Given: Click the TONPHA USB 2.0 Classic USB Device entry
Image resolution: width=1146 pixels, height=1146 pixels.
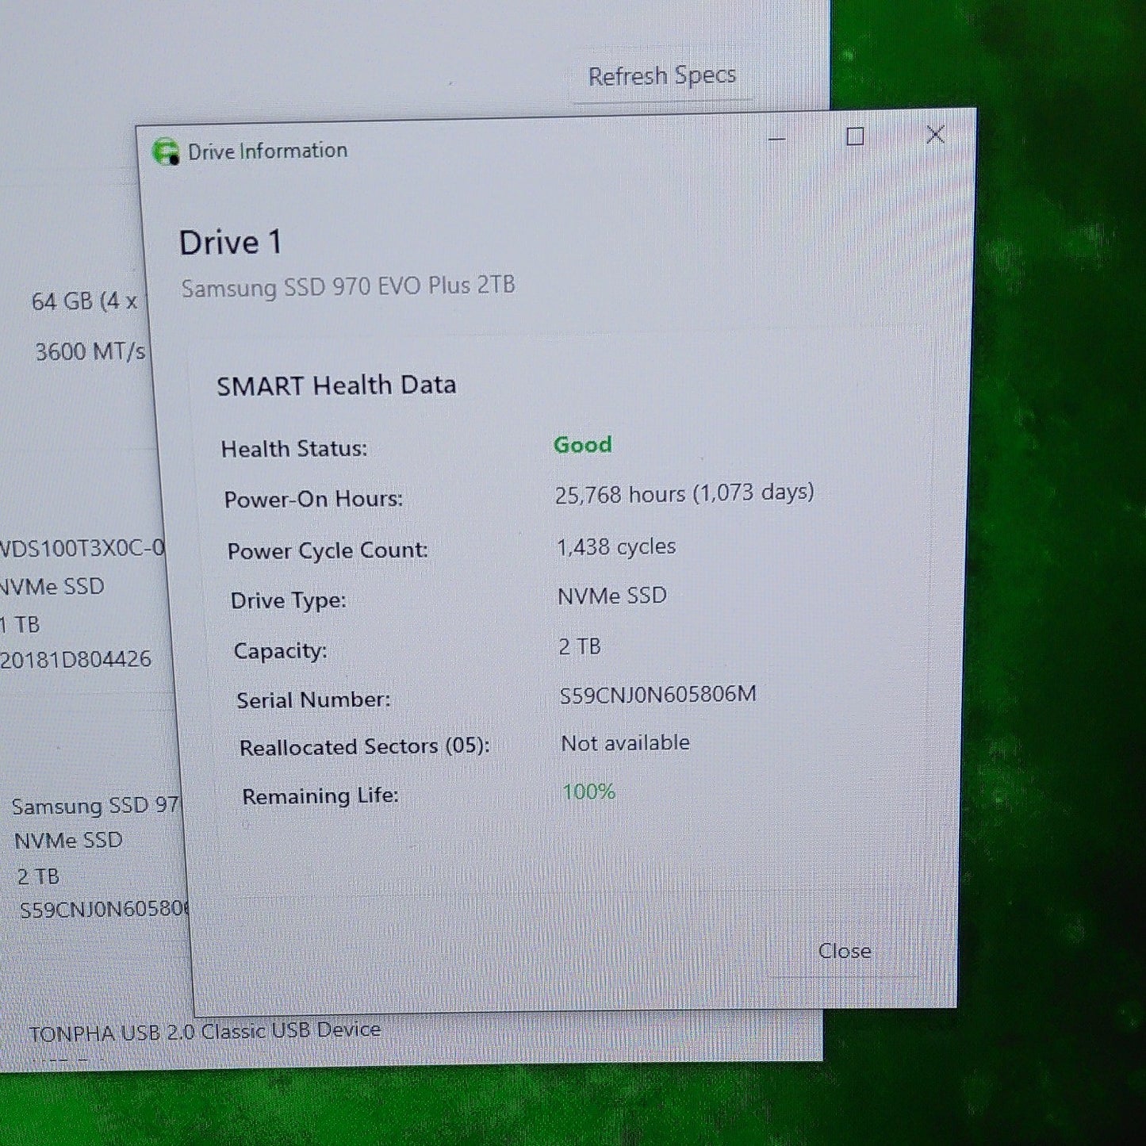Looking at the screenshot, I should coord(205,1032).
